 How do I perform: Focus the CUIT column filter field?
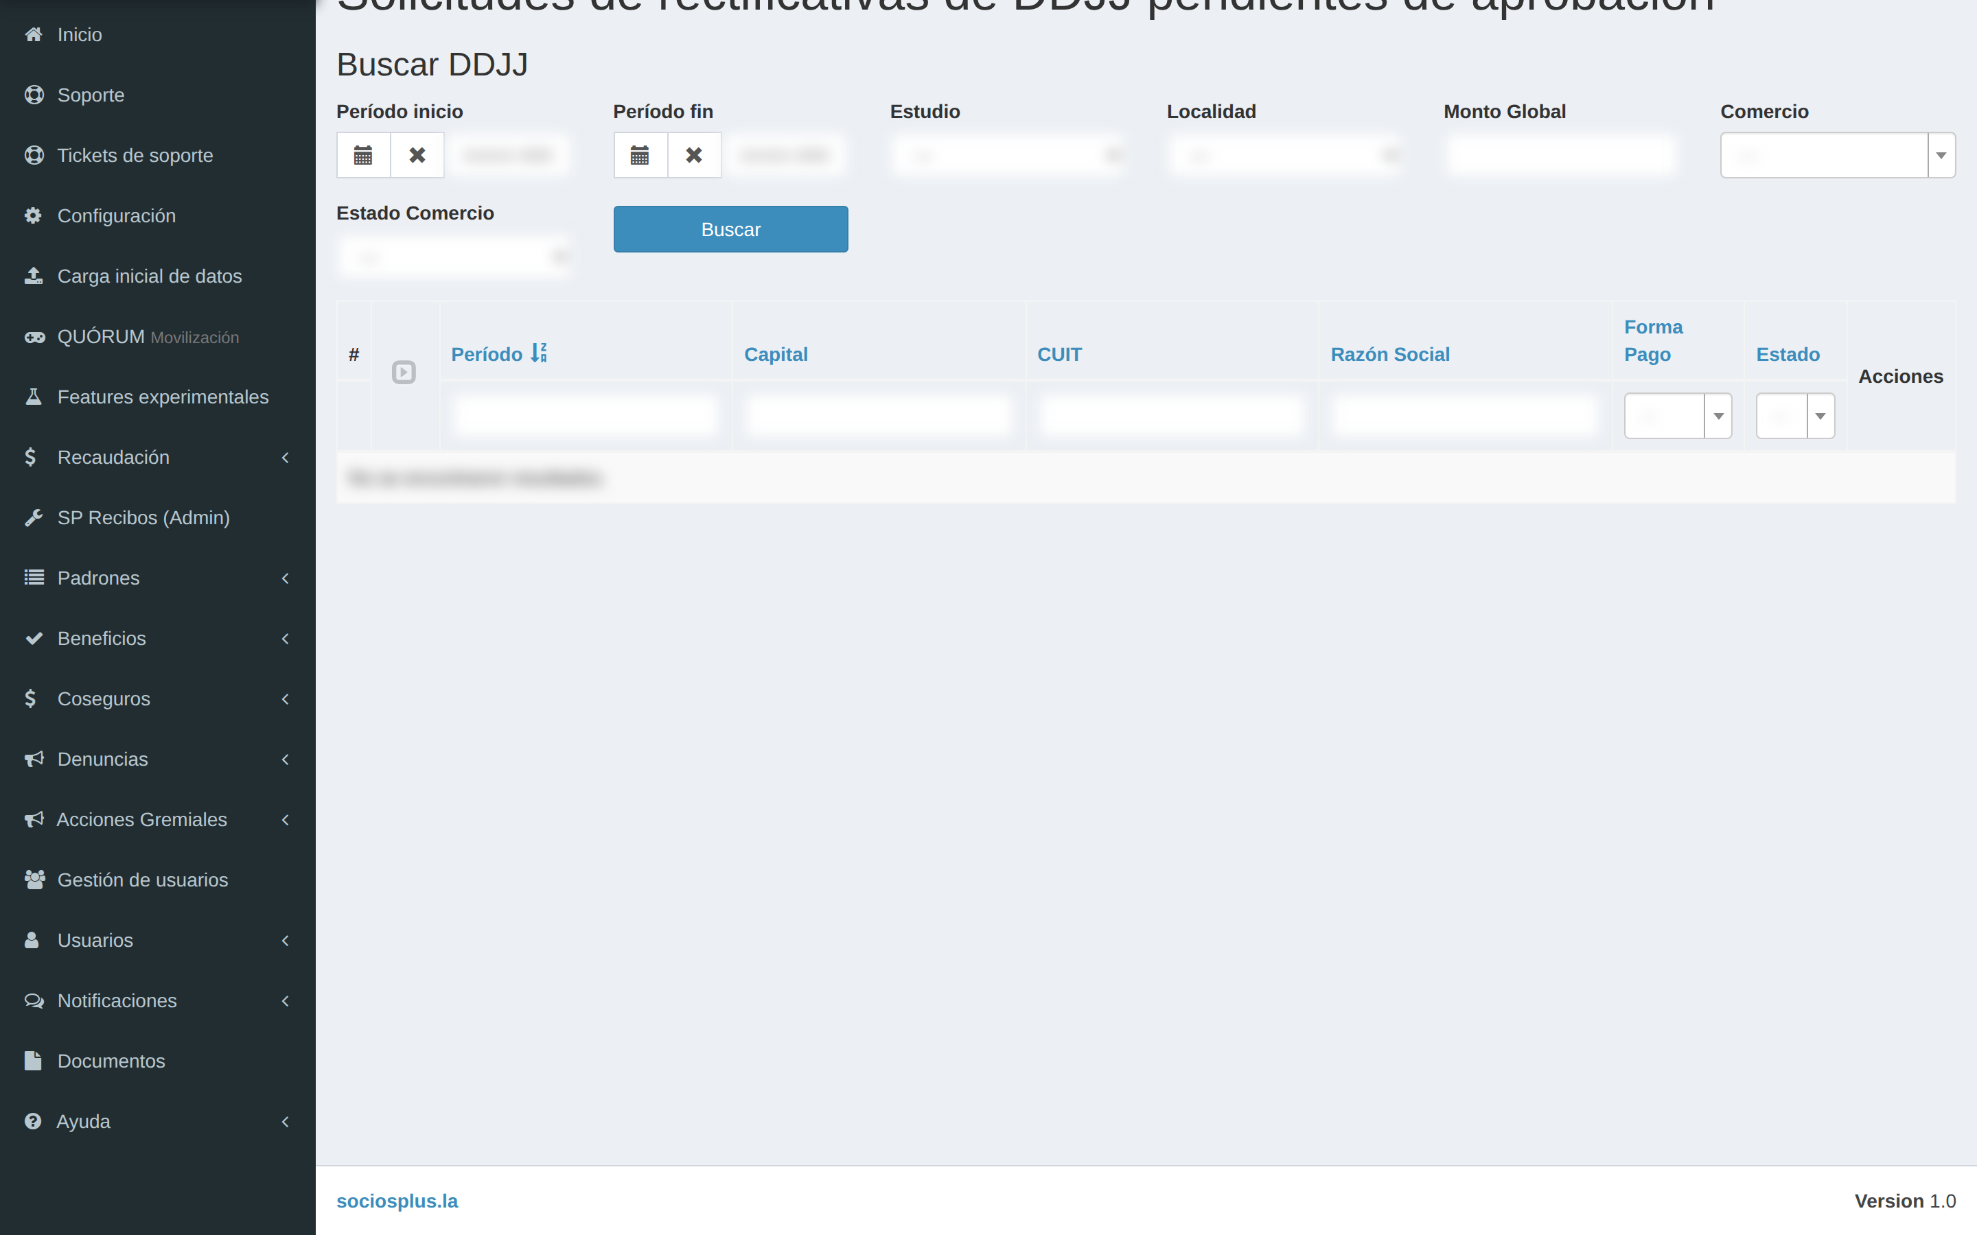(x=1172, y=416)
